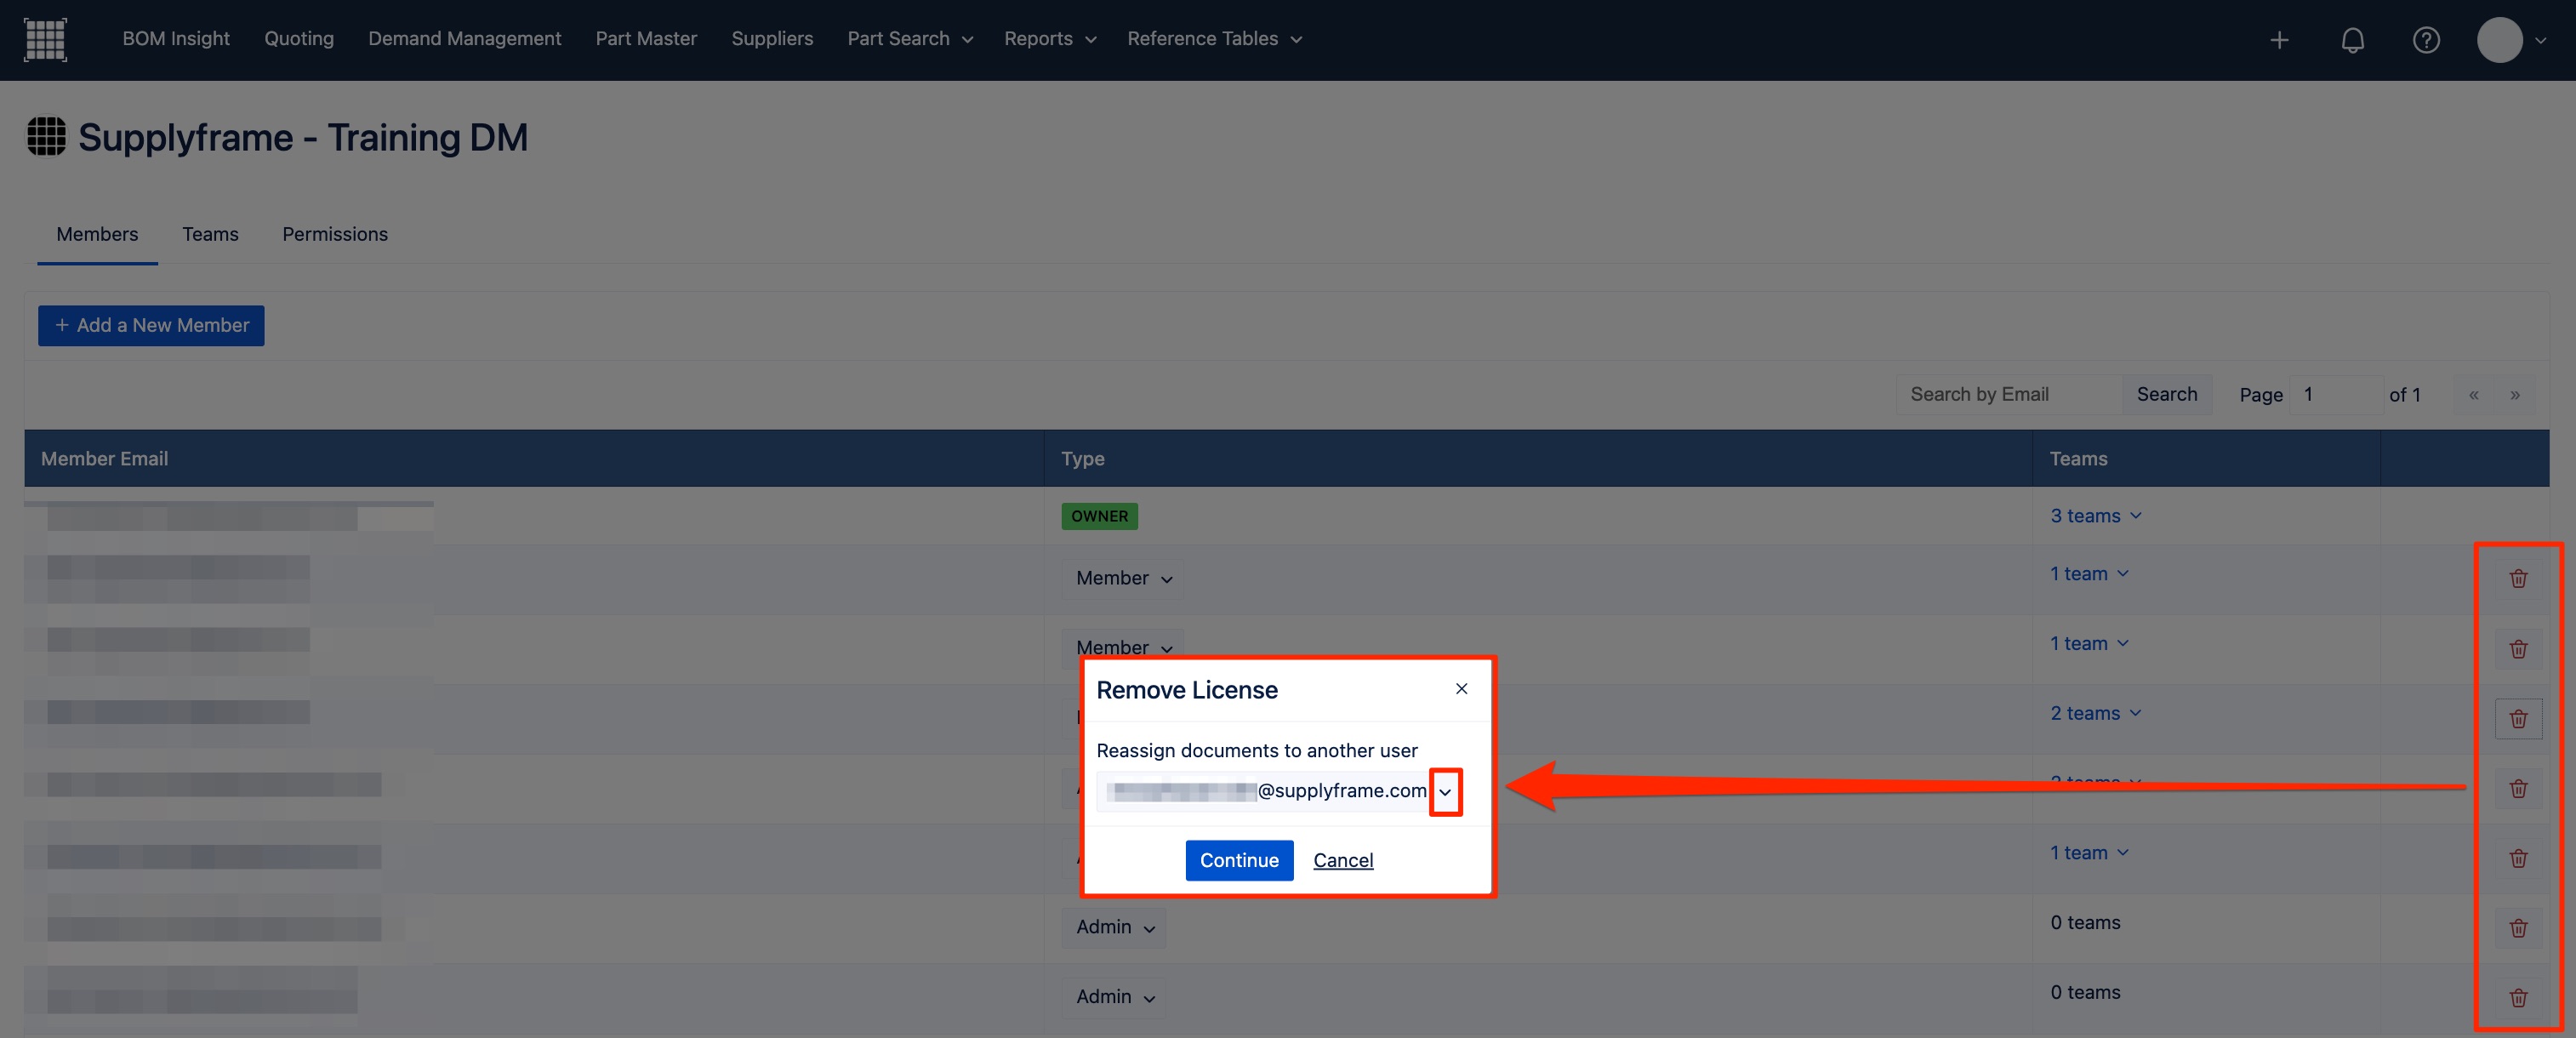Open the notifications bell
This screenshot has width=2576, height=1038.
(x=2353, y=40)
